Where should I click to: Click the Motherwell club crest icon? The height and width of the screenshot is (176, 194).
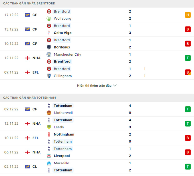(x=49, y=113)
